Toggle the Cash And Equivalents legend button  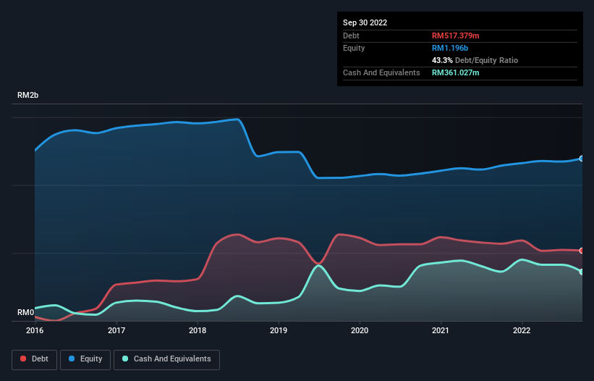click(166, 359)
